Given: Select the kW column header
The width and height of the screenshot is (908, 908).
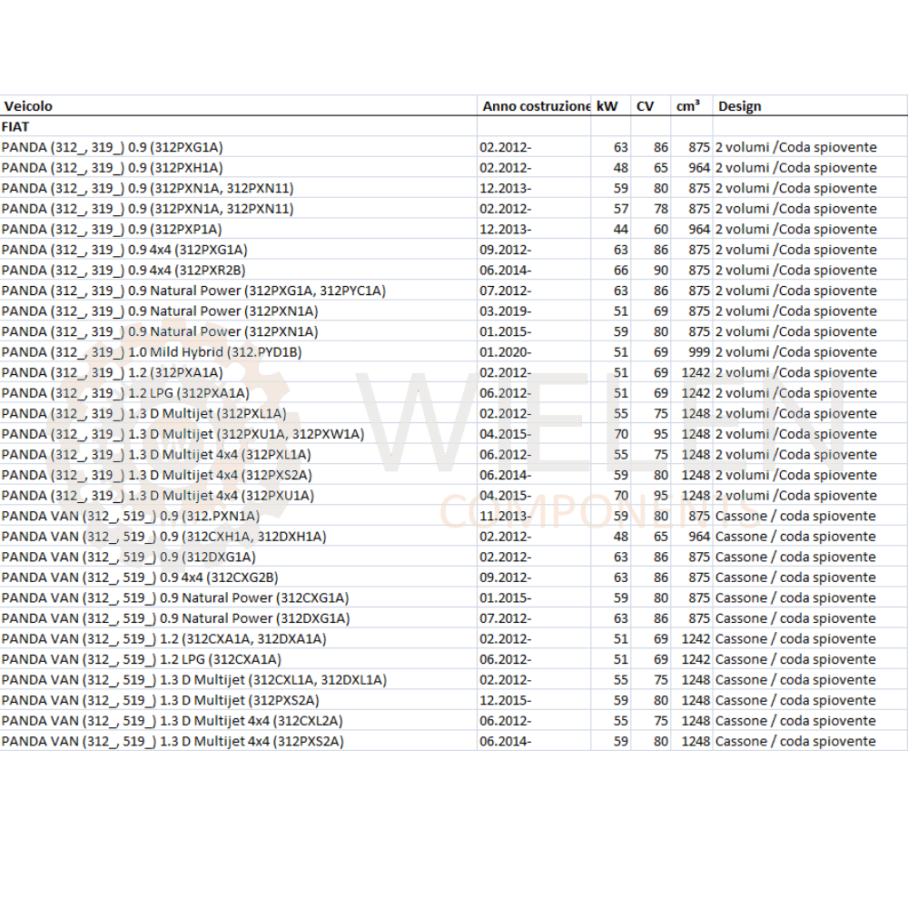Looking at the screenshot, I should coord(611,106).
